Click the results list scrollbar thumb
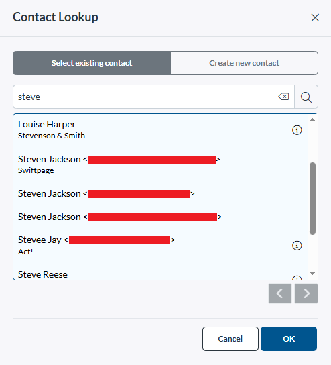 pyautogui.click(x=313, y=199)
